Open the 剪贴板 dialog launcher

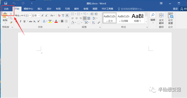[12, 27]
